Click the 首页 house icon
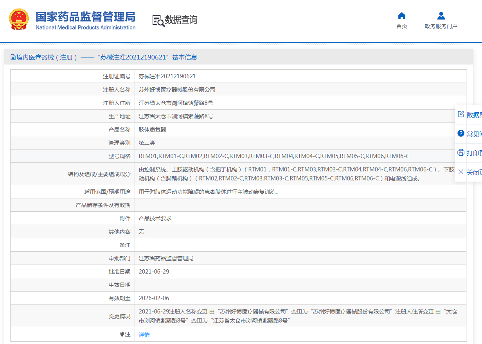The height and width of the screenshot is (344, 482). pyautogui.click(x=401, y=16)
